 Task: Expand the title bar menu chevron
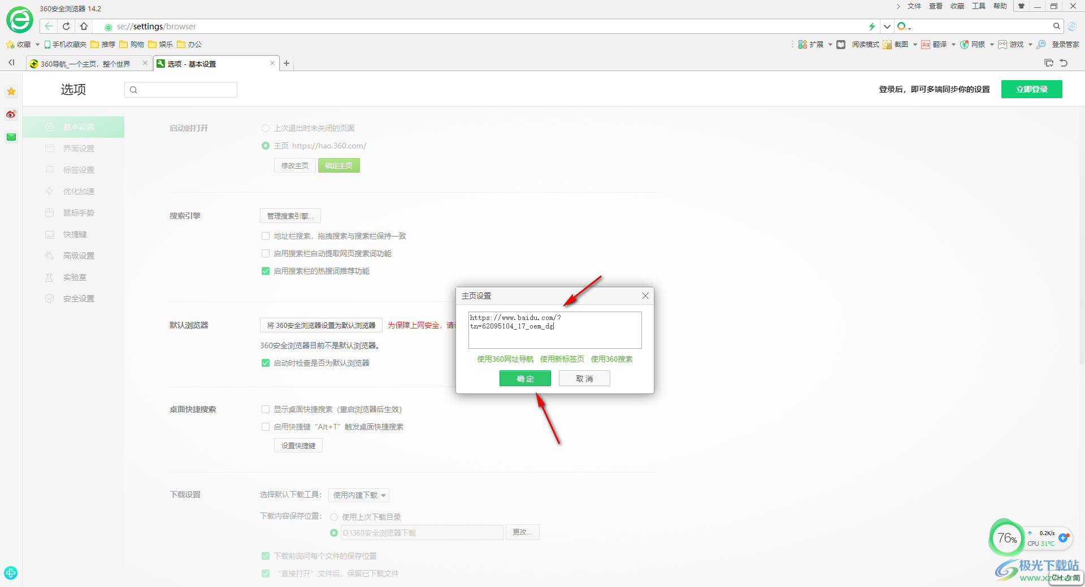pos(899,6)
